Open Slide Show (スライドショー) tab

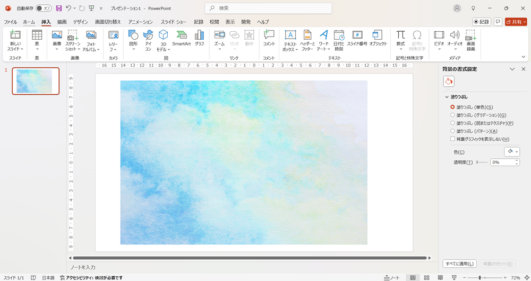[x=174, y=22]
